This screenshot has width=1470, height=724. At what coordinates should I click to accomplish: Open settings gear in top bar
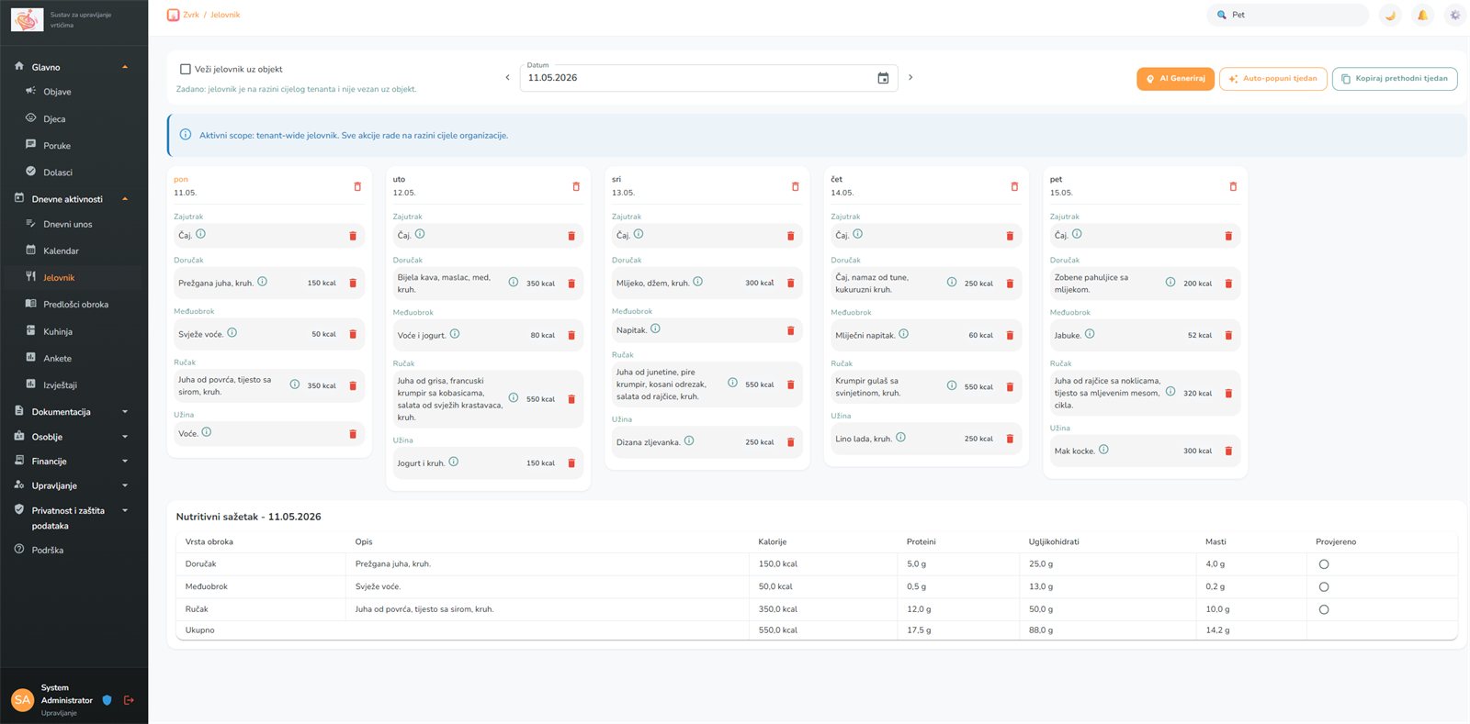pos(1454,15)
